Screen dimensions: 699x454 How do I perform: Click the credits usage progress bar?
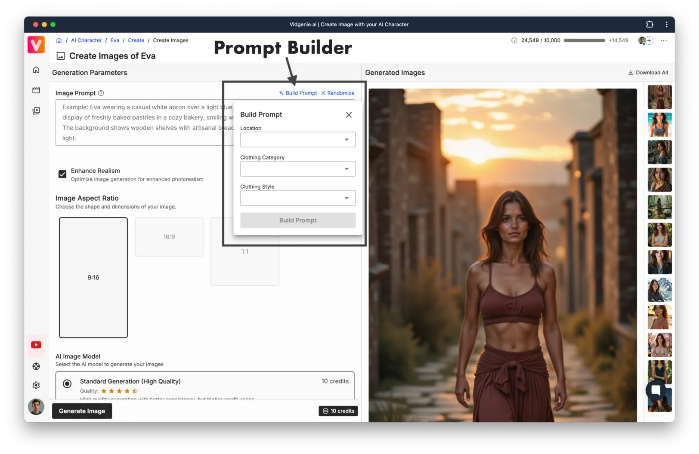coord(585,40)
